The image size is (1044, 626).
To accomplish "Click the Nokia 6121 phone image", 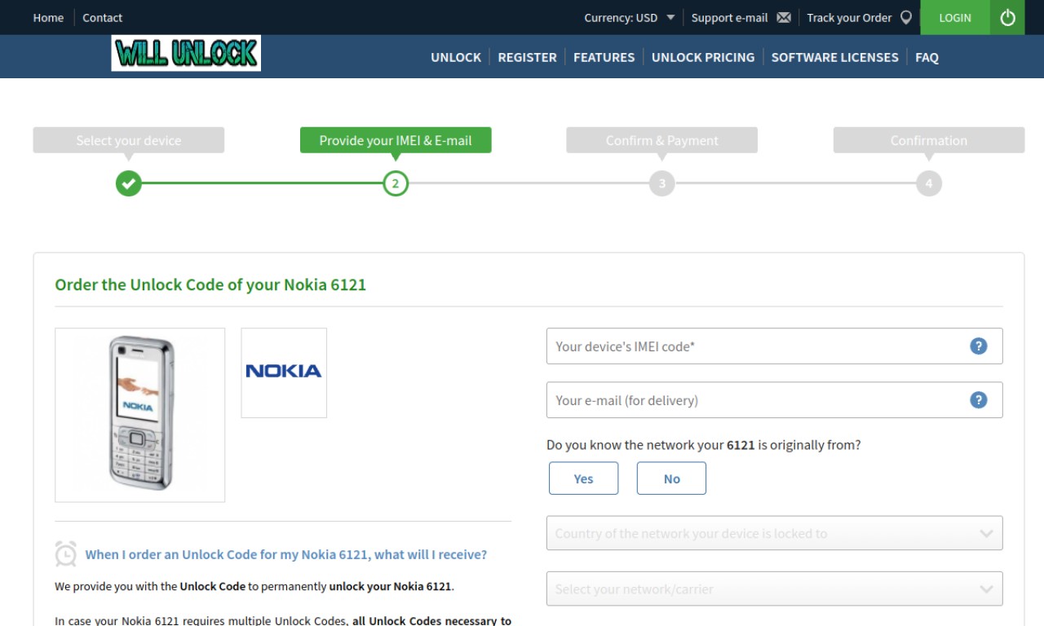I will [140, 415].
